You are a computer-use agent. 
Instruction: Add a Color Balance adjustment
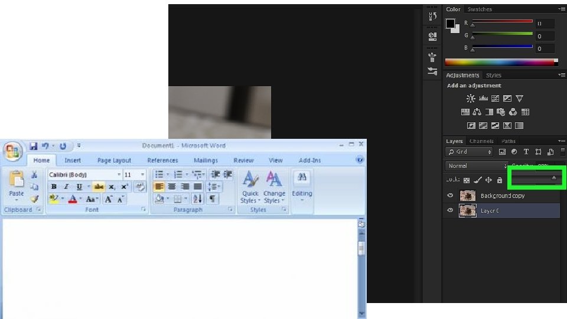coord(477,112)
